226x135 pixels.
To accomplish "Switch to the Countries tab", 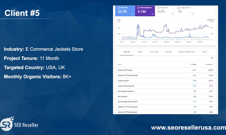I will (154, 52).
